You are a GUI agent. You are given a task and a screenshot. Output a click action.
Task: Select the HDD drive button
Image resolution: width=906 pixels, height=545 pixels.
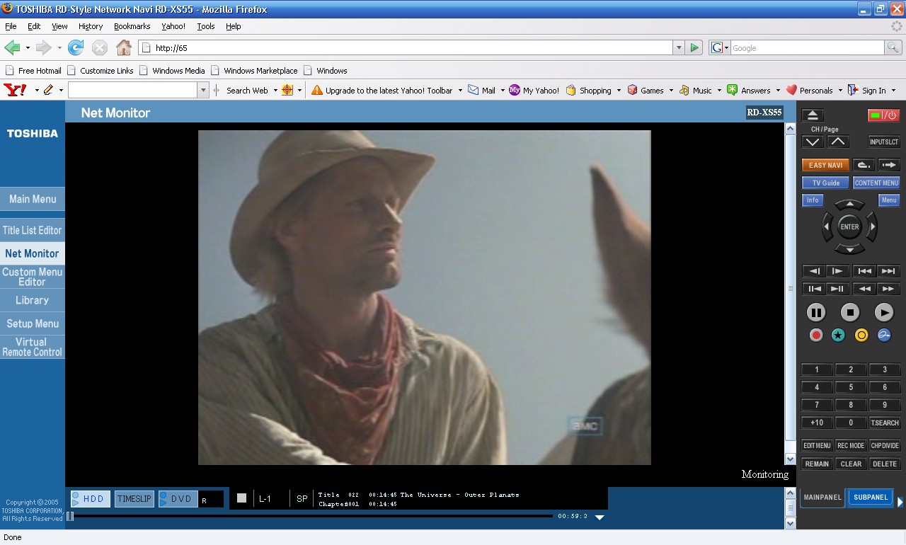tap(90, 499)
